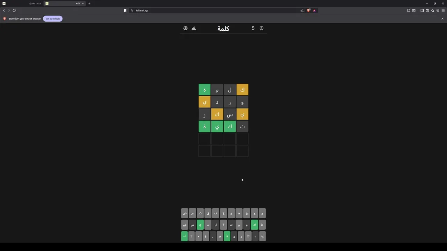The height and width of the screenshot is (251, 447).
Task: Bookmark this page
Action: (x=125, y=10)
